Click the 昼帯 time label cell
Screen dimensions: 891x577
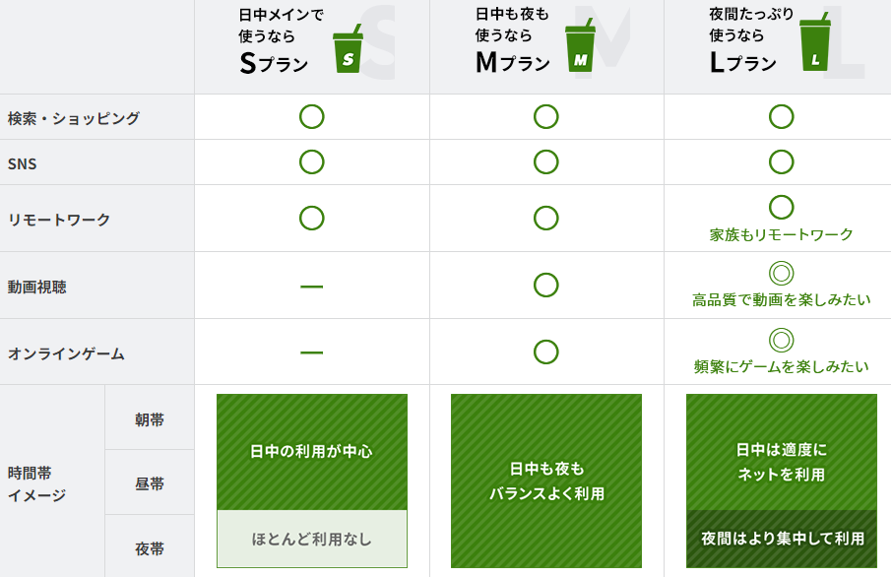[x=150, y=482]
